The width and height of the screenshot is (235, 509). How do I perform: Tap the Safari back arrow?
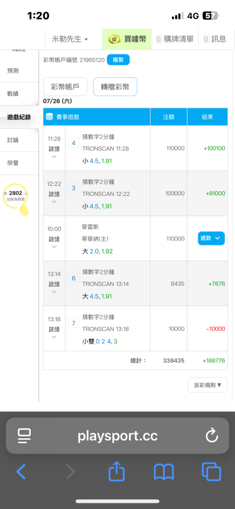pyautogui.click(x=21, y=472)
